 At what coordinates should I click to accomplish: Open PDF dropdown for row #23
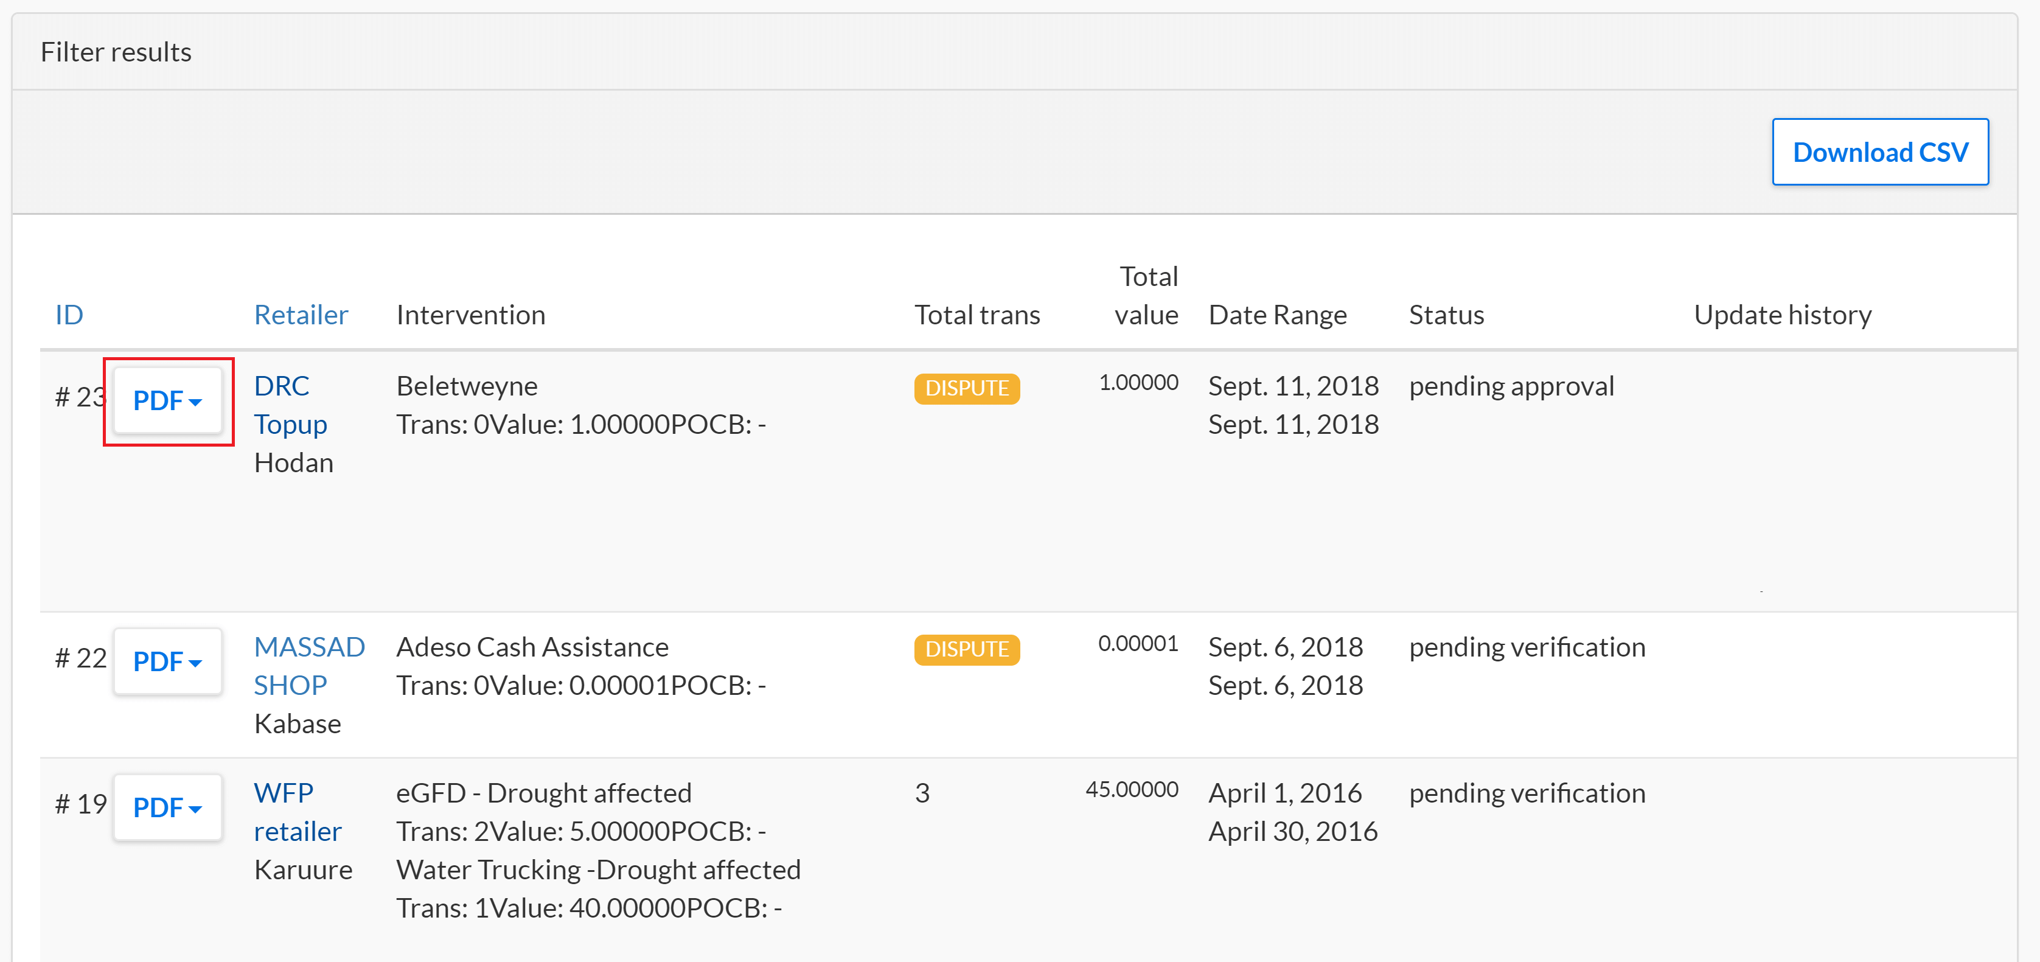click(168, 400)
